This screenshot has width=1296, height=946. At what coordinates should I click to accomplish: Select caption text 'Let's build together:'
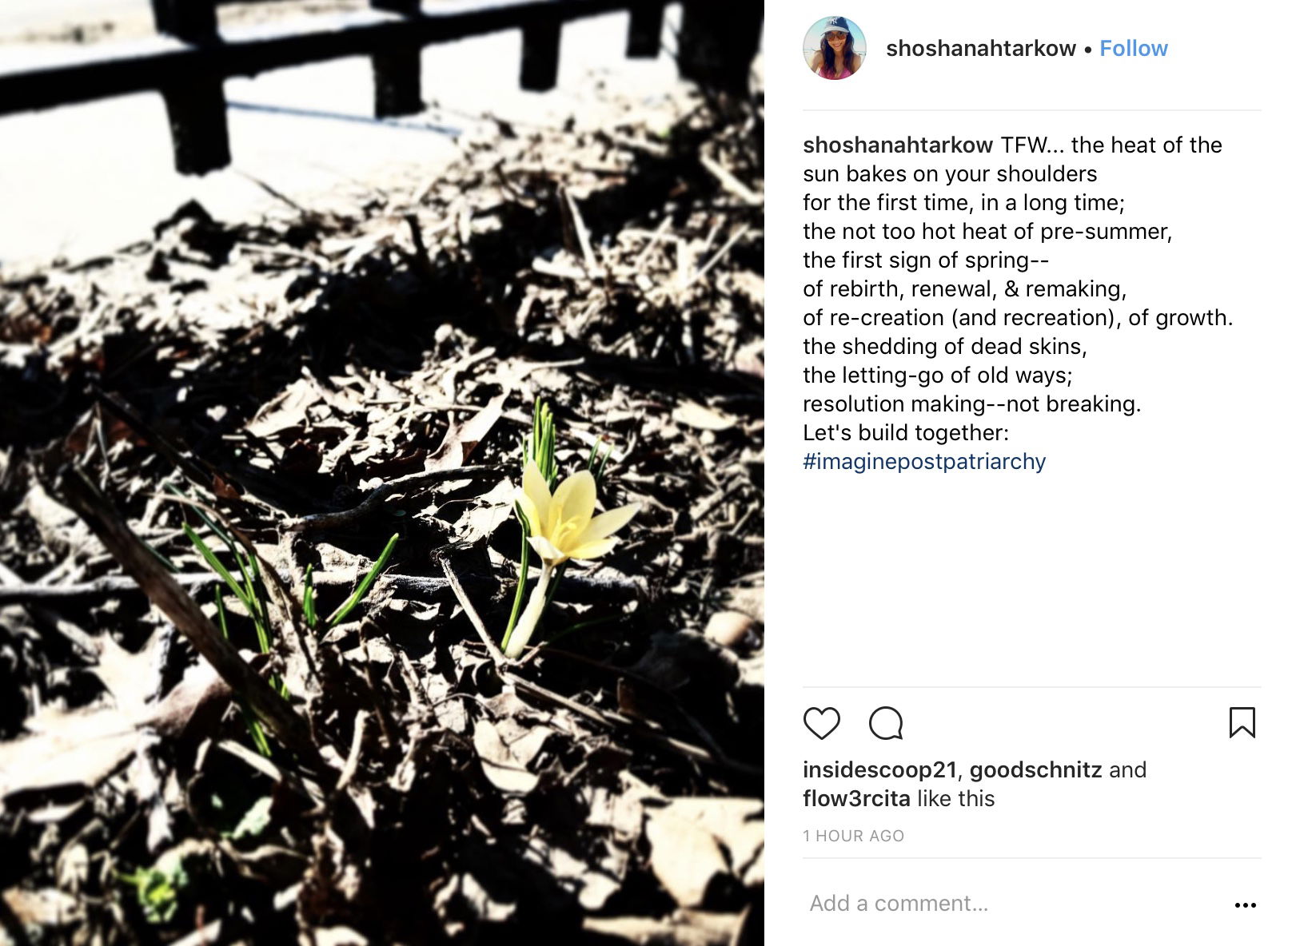(x=906, y=433)
